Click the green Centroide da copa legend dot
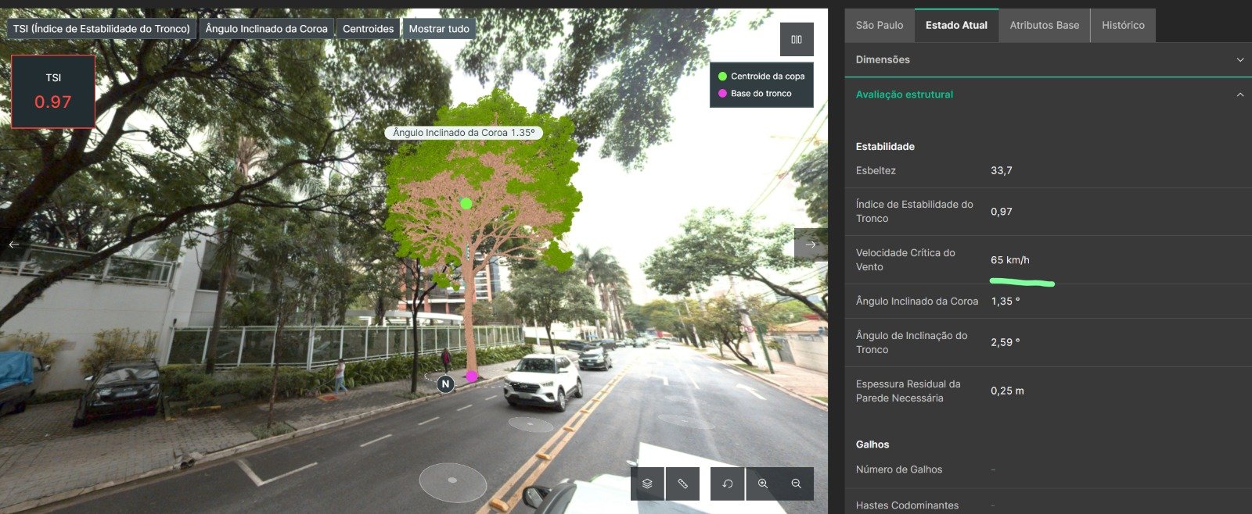The image size is (1252, 514). point(722,77)
